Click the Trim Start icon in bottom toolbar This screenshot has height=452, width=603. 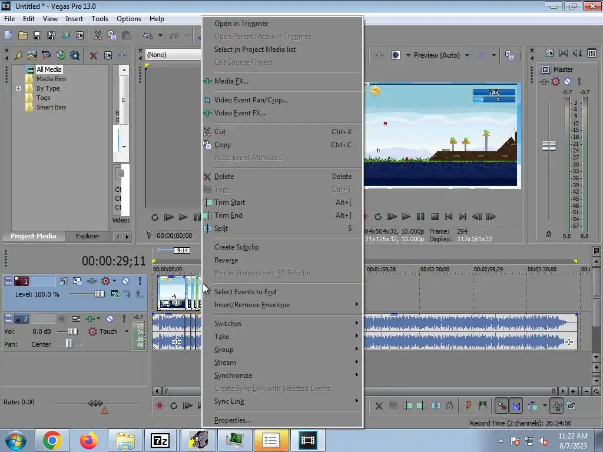407,405
